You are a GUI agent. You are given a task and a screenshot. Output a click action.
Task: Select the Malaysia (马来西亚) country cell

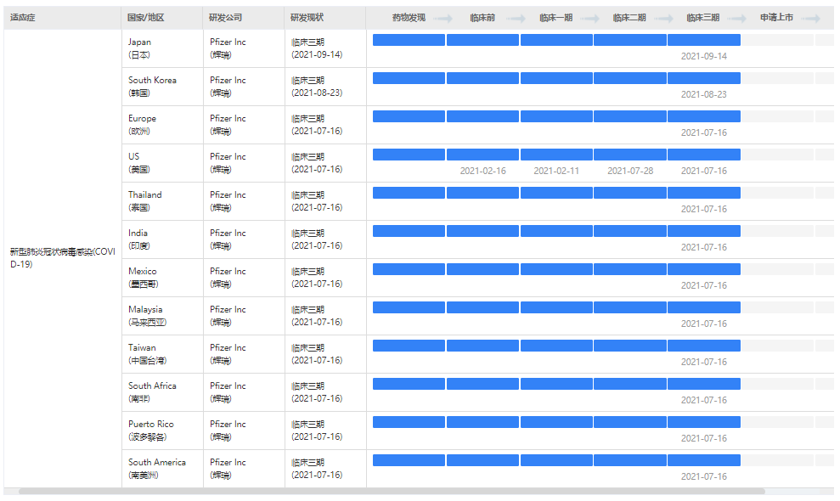(162, 316)
